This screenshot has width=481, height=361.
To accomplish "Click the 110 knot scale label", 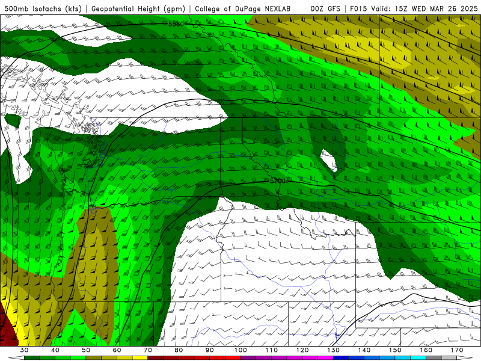I will pyautogui.click(x=272, y=350).
